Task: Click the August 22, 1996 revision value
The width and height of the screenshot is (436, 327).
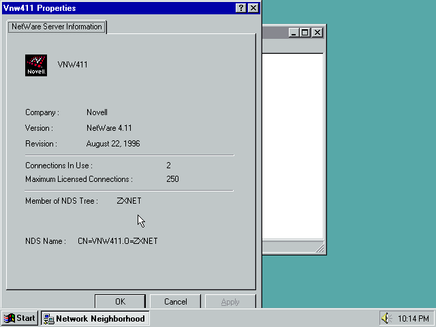Action: 113,144
